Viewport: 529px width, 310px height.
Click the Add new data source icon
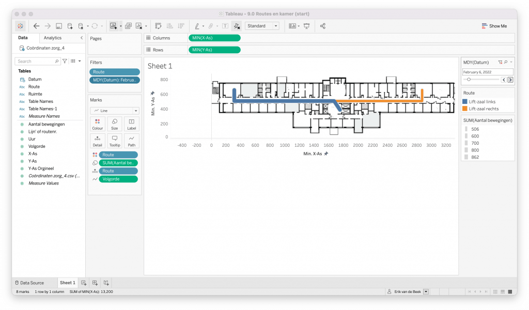pyautogui.click(x=70, y=26)
